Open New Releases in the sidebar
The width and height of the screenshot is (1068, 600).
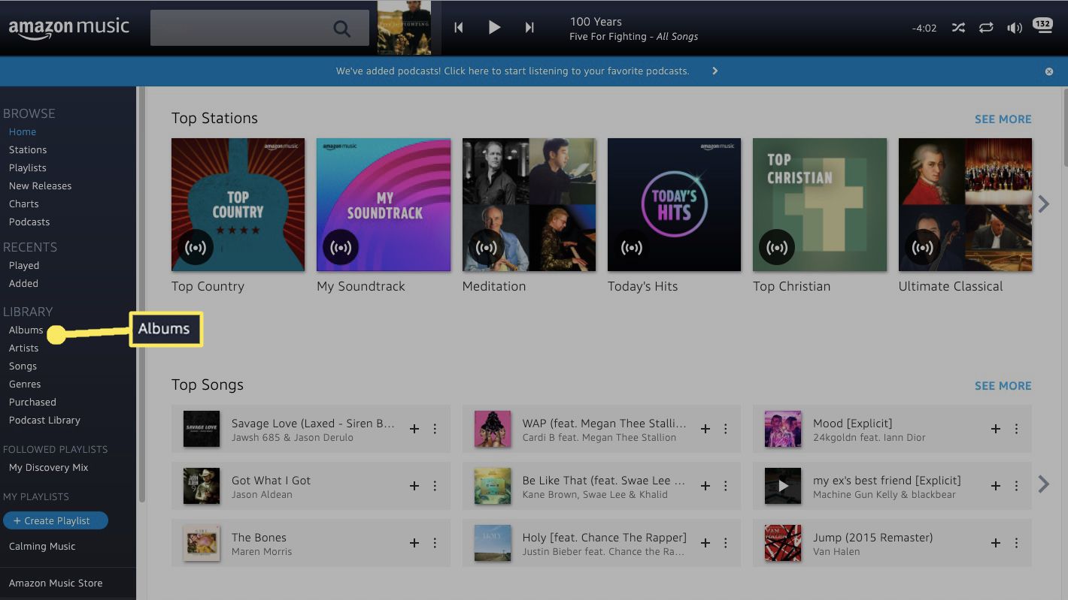pos(40,185)
